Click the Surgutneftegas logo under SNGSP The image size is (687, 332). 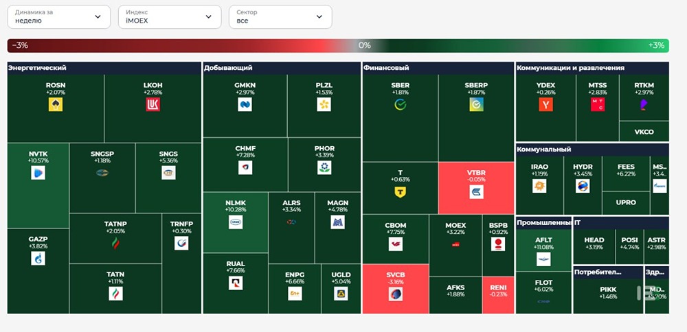102,172
